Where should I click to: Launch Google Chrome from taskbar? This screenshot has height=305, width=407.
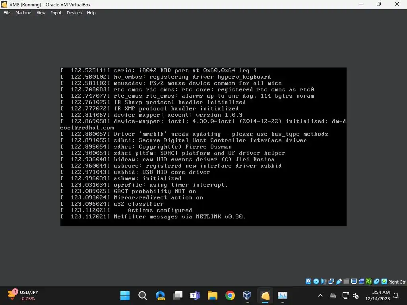230,295
